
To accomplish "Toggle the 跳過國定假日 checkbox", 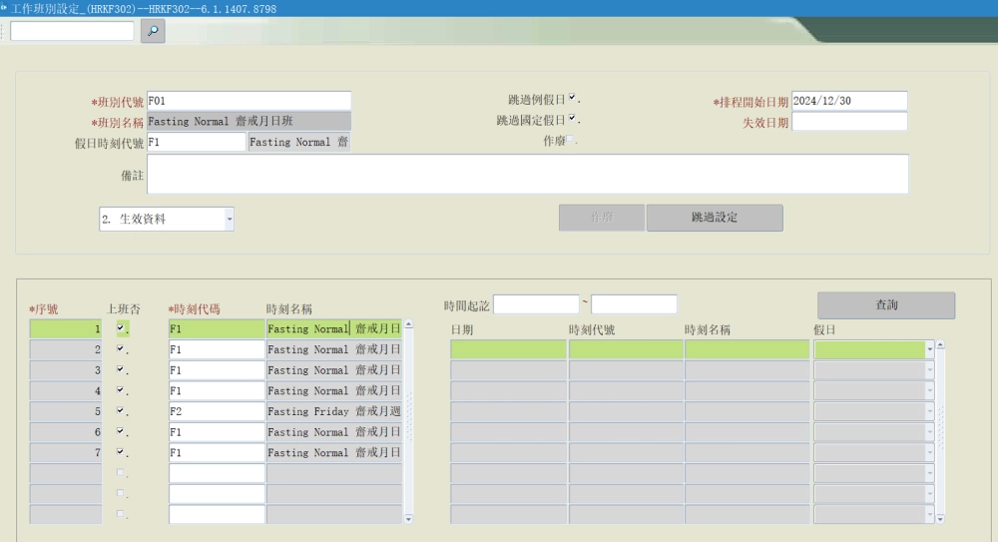I will click(x=572, y=120).
